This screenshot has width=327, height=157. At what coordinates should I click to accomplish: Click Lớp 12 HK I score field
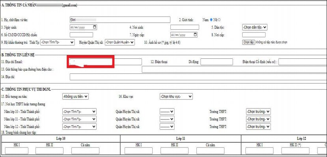259,151
